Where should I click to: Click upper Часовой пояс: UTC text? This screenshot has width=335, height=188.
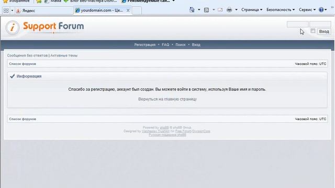coord(310,64)
